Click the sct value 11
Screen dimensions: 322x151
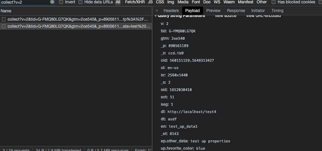coord(172,97)
